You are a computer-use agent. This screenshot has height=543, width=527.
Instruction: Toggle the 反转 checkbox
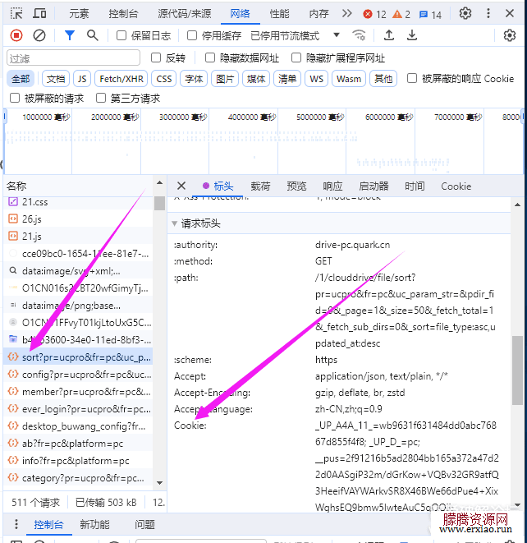pyautogui.click(x=156, y=58)
